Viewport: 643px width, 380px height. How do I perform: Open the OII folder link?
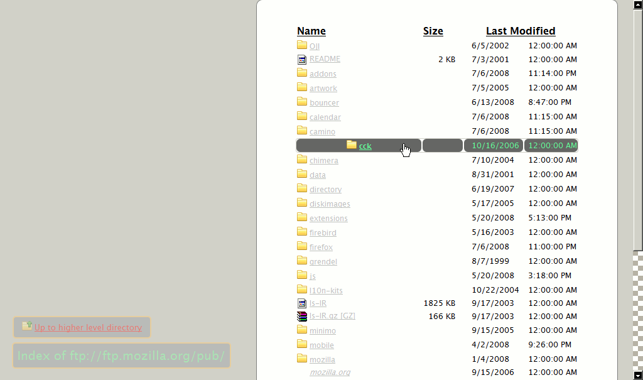coord(315,46)
